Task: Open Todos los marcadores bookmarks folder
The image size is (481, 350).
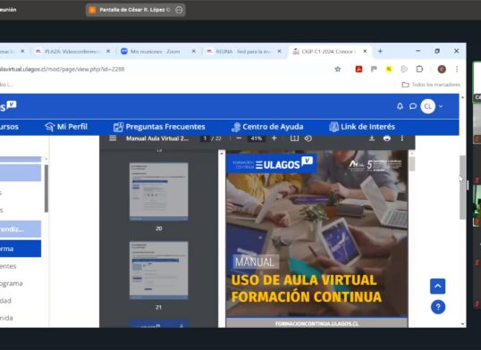Action: 431,85
